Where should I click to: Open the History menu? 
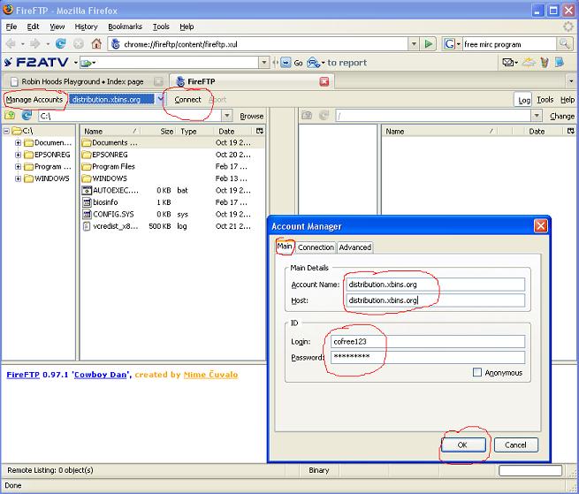[x=86, y=27]
